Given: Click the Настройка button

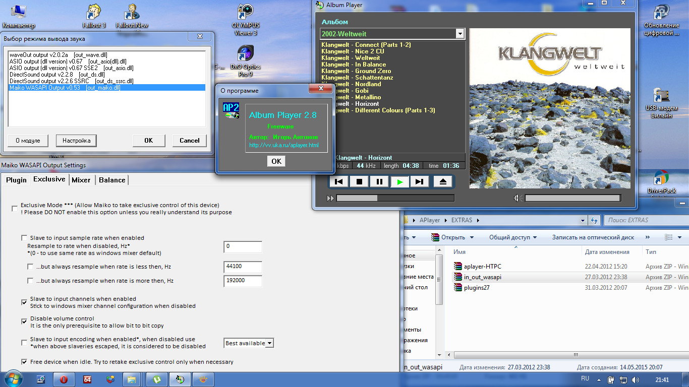Looking at the screenshot, I should coord(76,141).
